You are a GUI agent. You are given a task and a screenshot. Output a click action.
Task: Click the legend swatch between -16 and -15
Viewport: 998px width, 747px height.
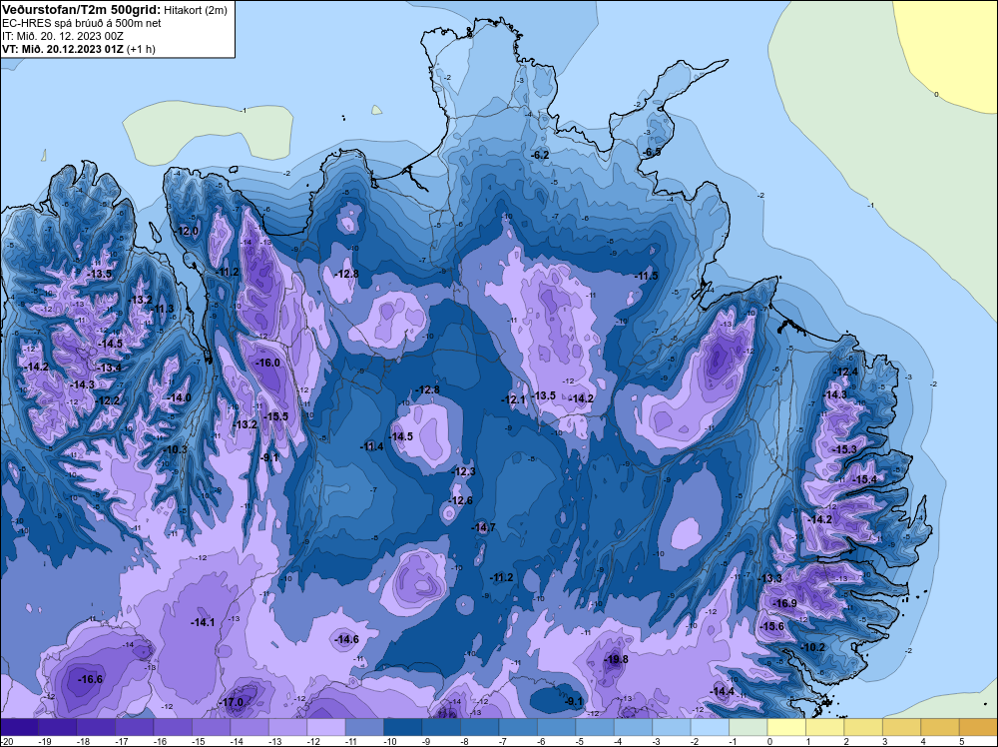[173, 727]
